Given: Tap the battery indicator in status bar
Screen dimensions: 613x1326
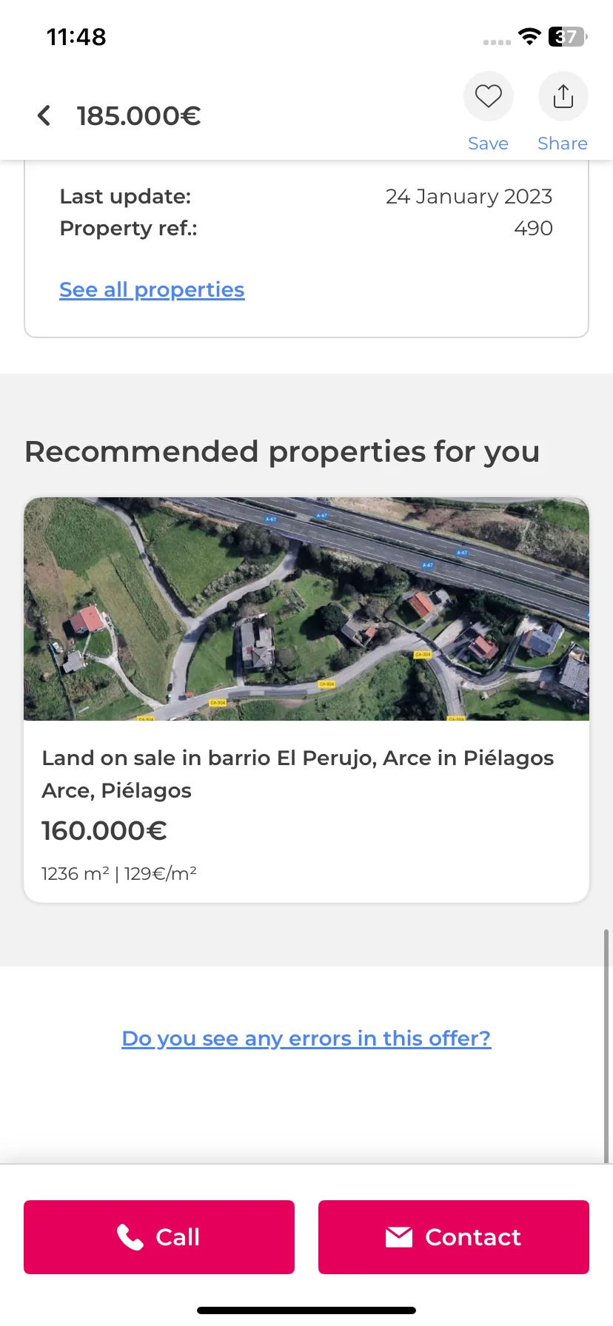Looking at the screenshot, I should pyautogui.click(x=567, y=36).
